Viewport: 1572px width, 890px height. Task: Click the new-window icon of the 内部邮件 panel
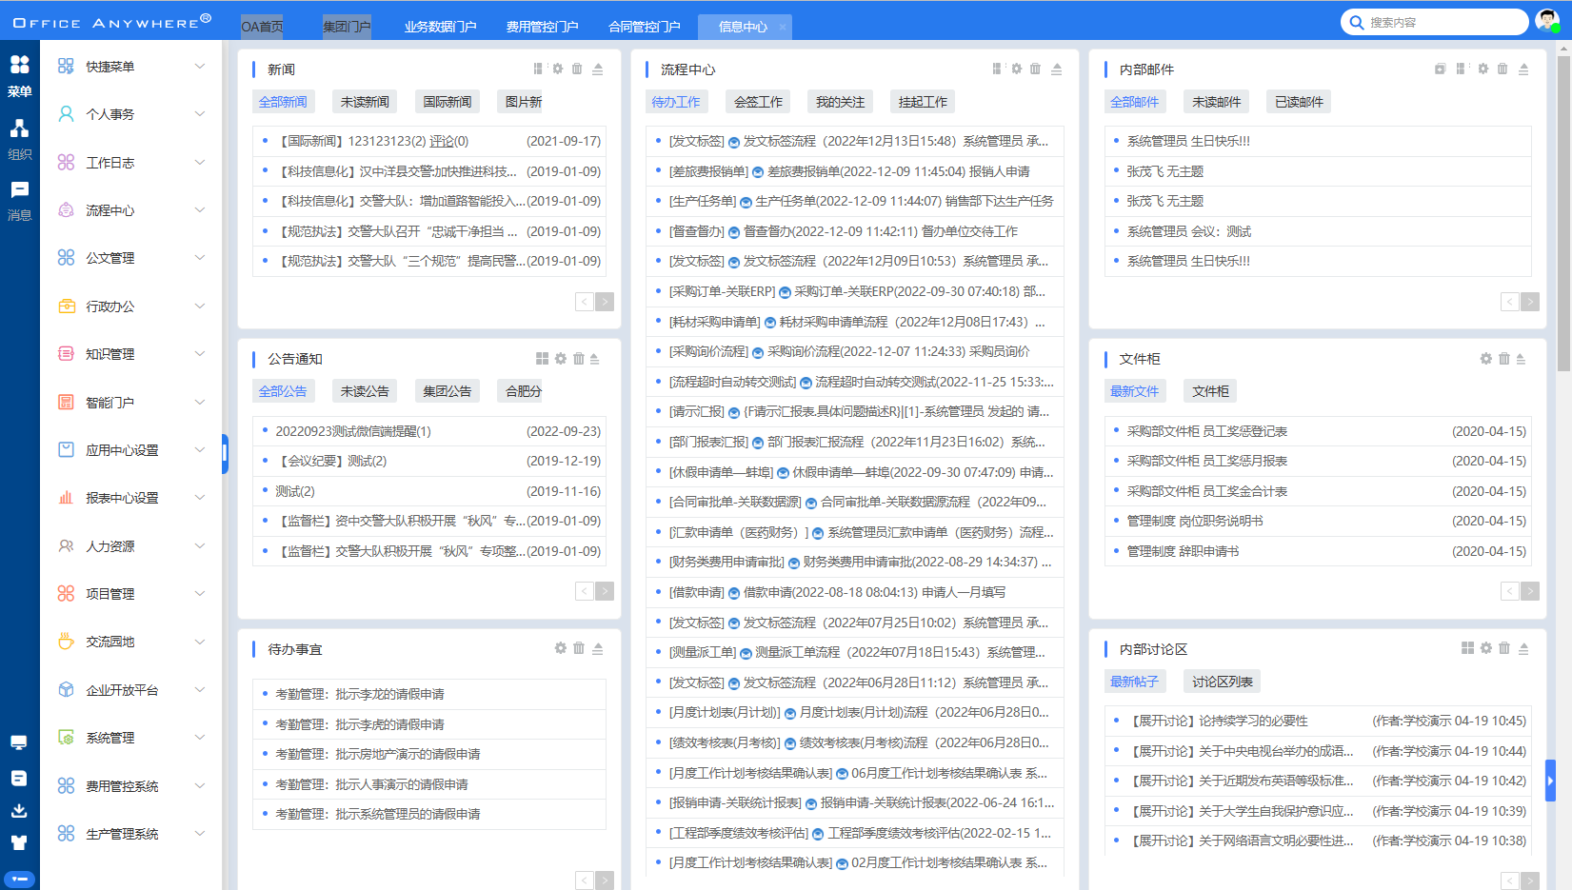pos(1440,69)
